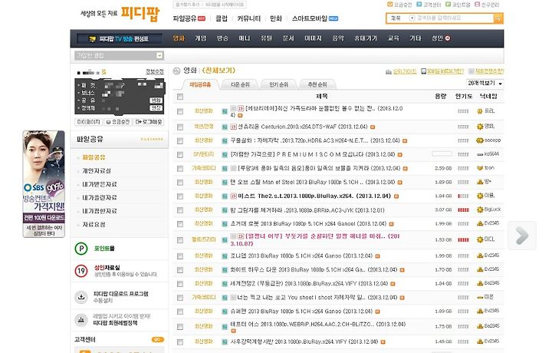Click the TV icon in 피디팝 TV 방송 편성표 banner
The width and height of the screenshot is (552, 353).
(x=93, y=39)
